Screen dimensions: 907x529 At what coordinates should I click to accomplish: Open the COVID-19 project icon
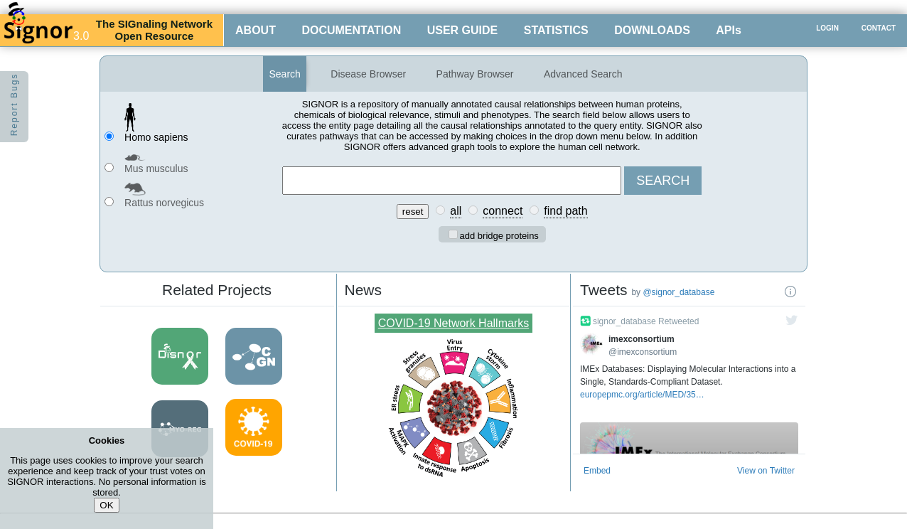pyautogui.click(x=254, y=427)
